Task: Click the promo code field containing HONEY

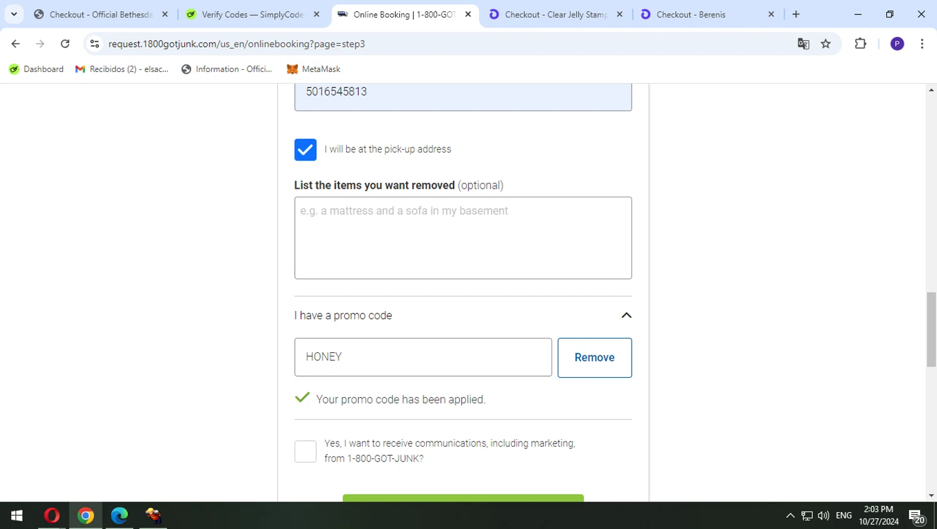Action: coord(423,357)
